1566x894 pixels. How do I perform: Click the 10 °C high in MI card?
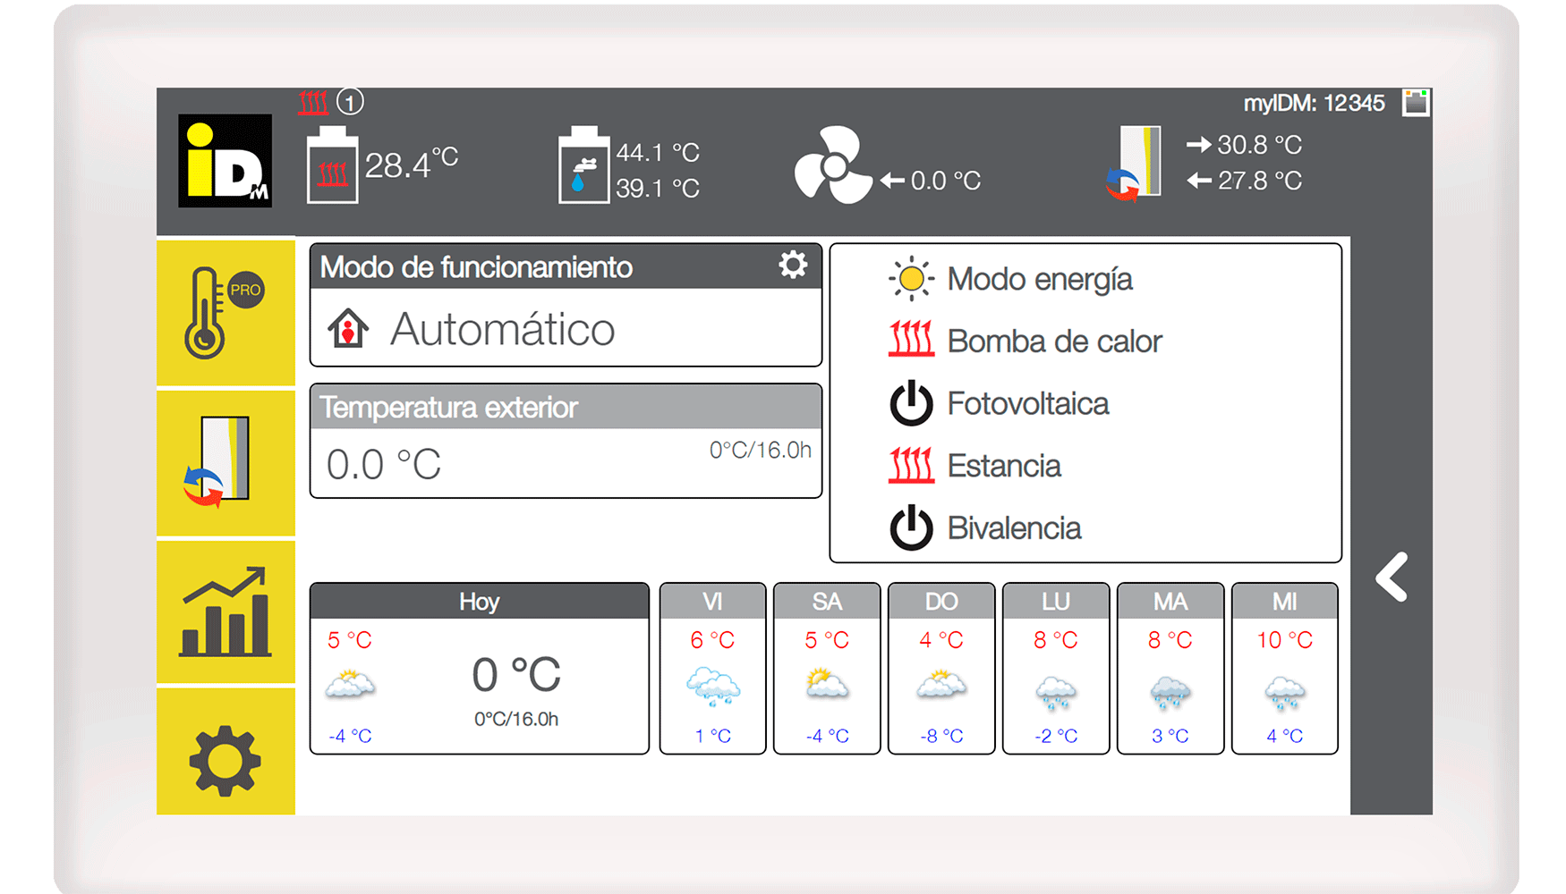pos(1285,640)
